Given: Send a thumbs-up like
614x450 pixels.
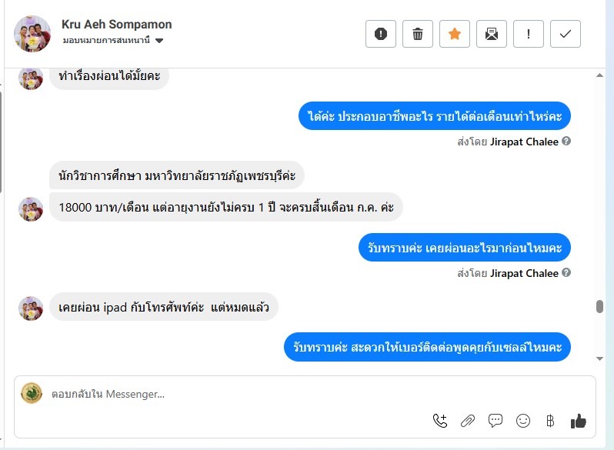Looking at the screenshot, I should click(x=579, y=421).
